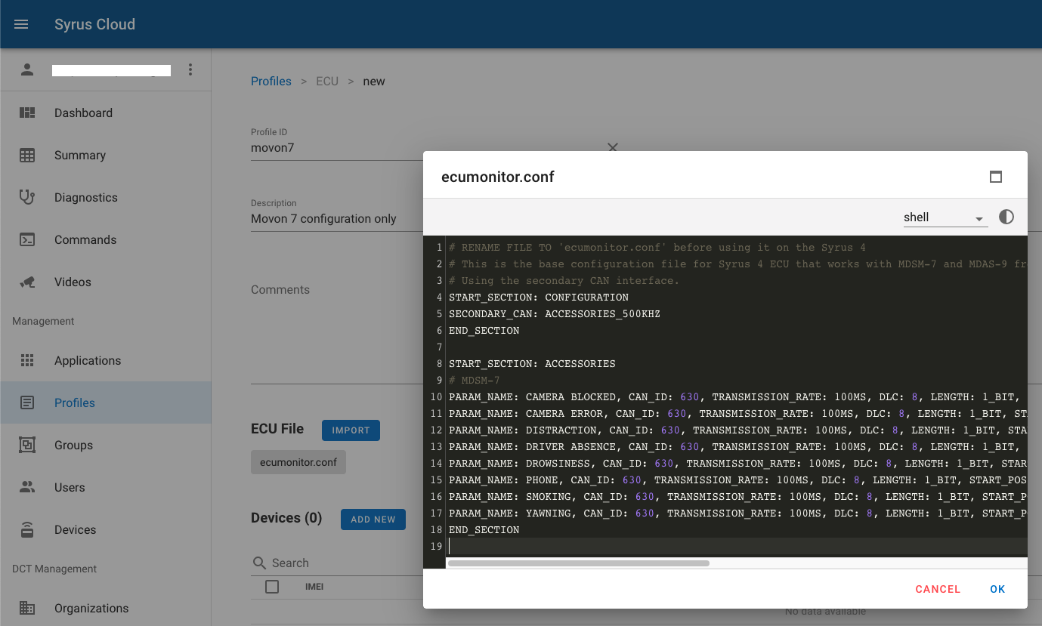Click ADD NEW devices button
Screen dimensions: 1042x626
pyautogui.click(x=373, y=520)
